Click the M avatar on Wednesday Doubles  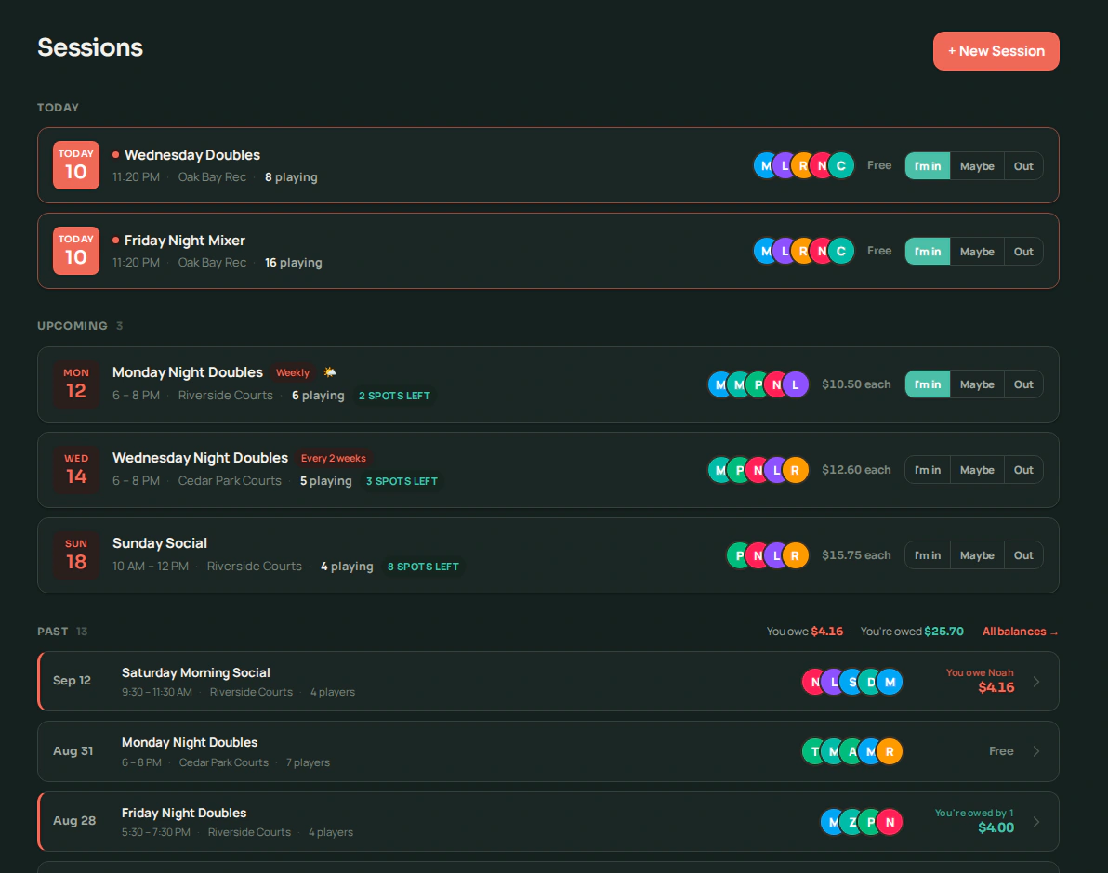point(764,166)
